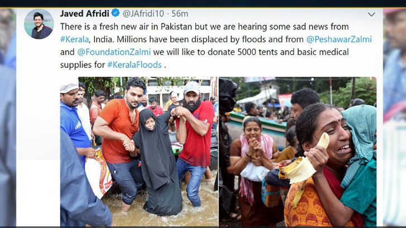406x228 pixels.
Task: Expand the tweet options chevron
Action: point(371,14)
